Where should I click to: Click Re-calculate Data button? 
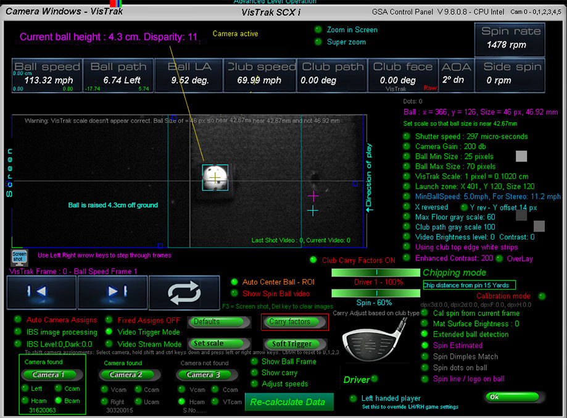point(289,402)
